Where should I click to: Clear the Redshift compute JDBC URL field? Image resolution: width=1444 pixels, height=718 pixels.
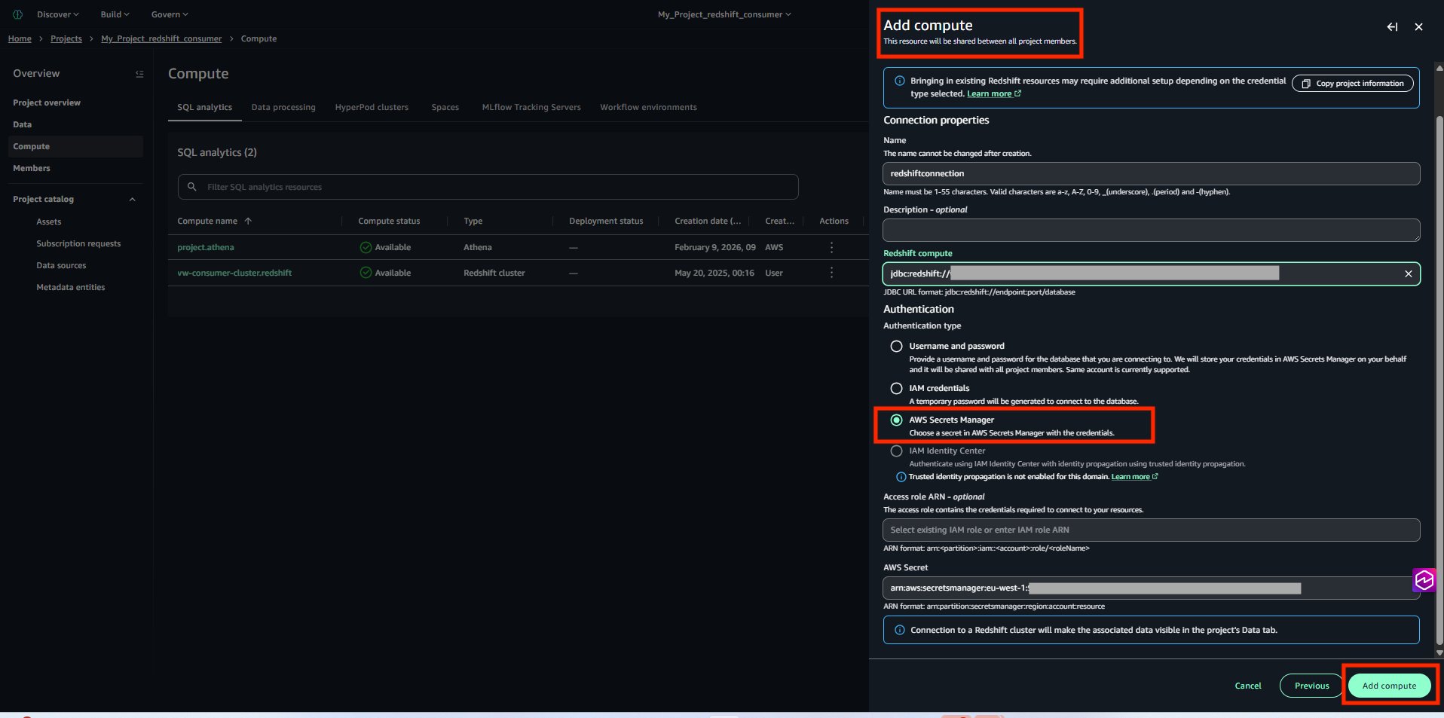pyautogui.click(x=1408, y=273)
